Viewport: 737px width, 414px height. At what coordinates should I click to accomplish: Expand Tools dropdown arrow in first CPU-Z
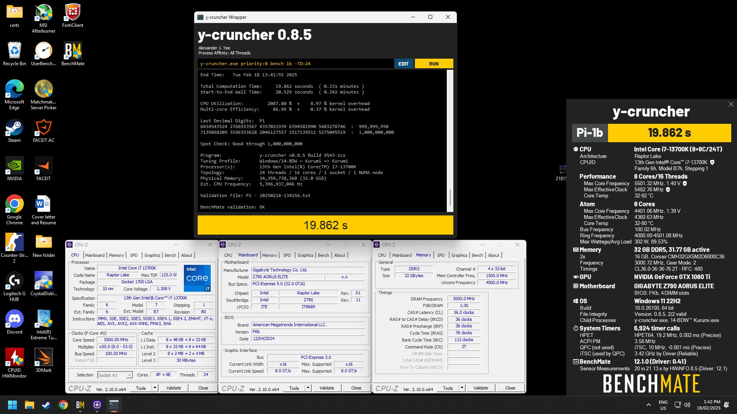[x=155, y=388]
